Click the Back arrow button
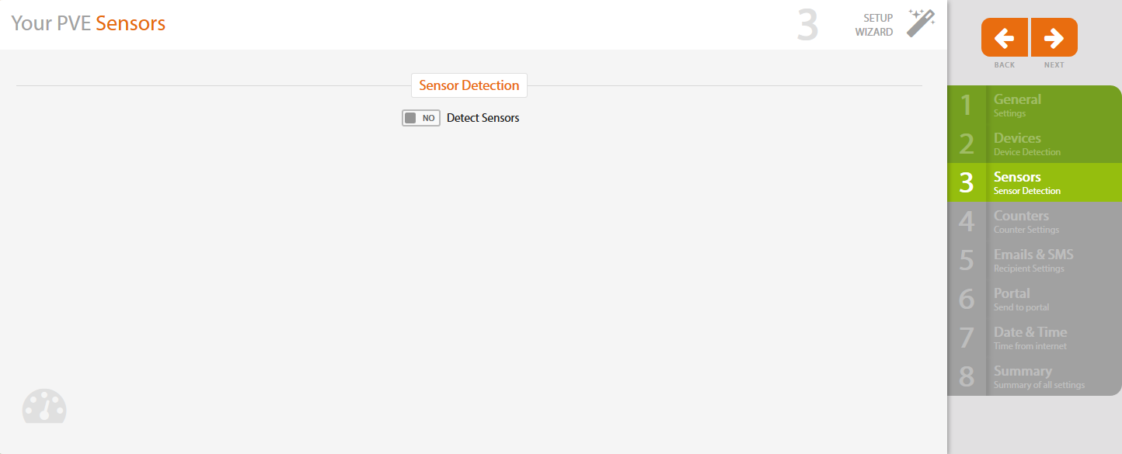 [x=1005, y=37]
